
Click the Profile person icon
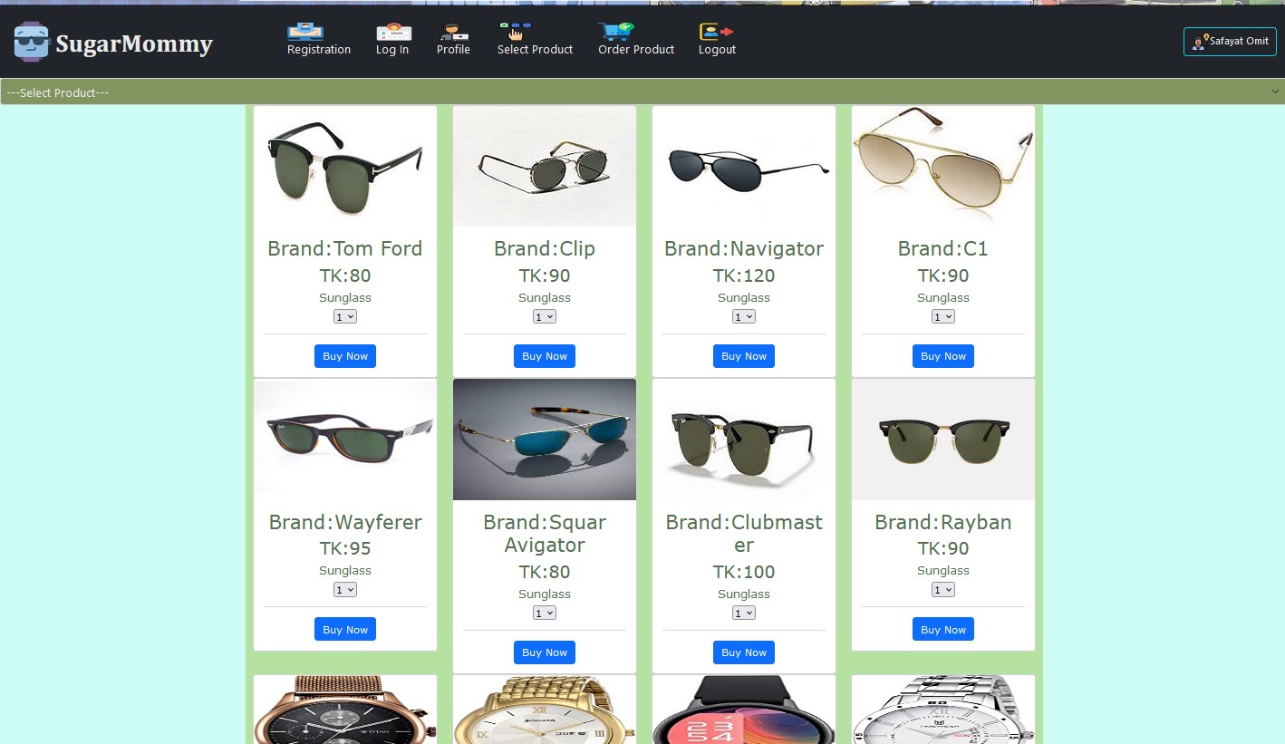point(453,31)
